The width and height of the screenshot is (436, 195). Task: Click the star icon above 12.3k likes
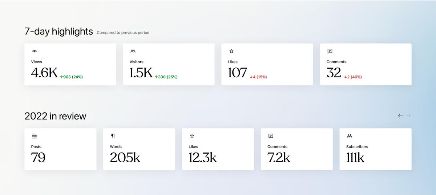click(x=192, y=136)
